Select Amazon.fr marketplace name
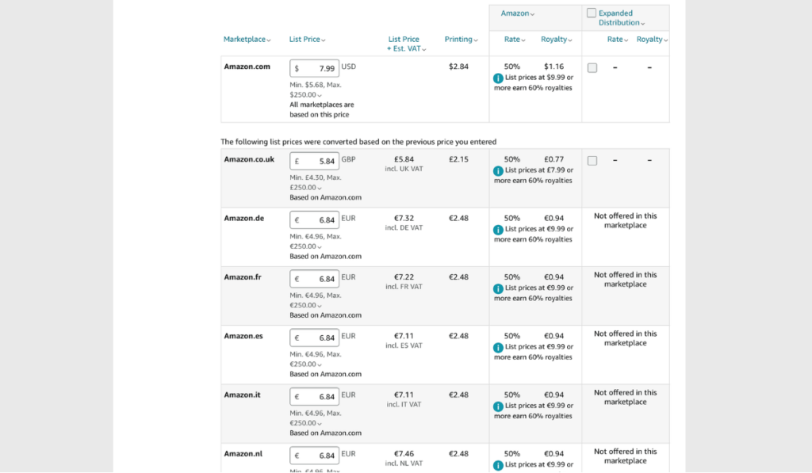This screenshot has width=812, height=473. 243,277
